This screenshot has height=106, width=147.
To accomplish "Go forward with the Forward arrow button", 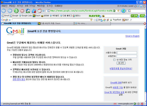I will pos(10,11).
